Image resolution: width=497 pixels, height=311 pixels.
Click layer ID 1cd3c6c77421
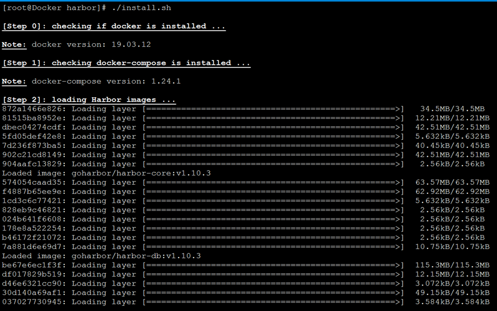32,201
